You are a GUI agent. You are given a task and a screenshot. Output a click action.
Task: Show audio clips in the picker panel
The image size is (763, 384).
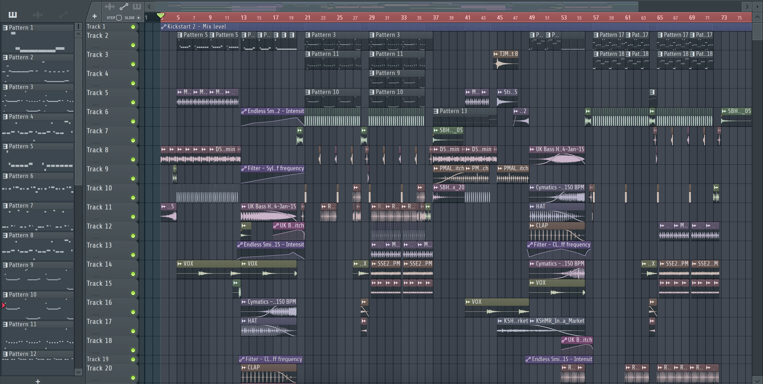pyautogui.click(x=38, y=15)
